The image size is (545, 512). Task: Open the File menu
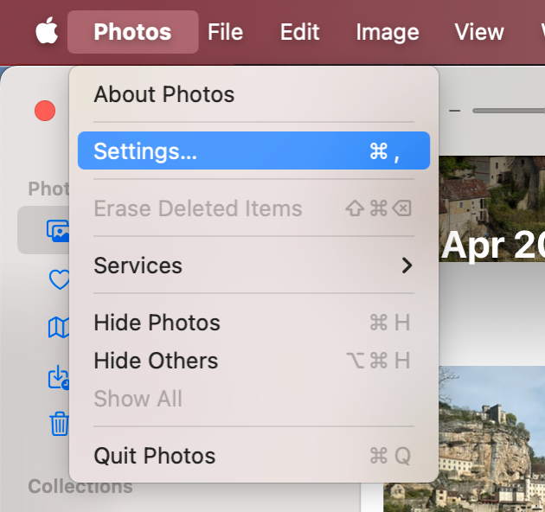[x=225, y=32]
